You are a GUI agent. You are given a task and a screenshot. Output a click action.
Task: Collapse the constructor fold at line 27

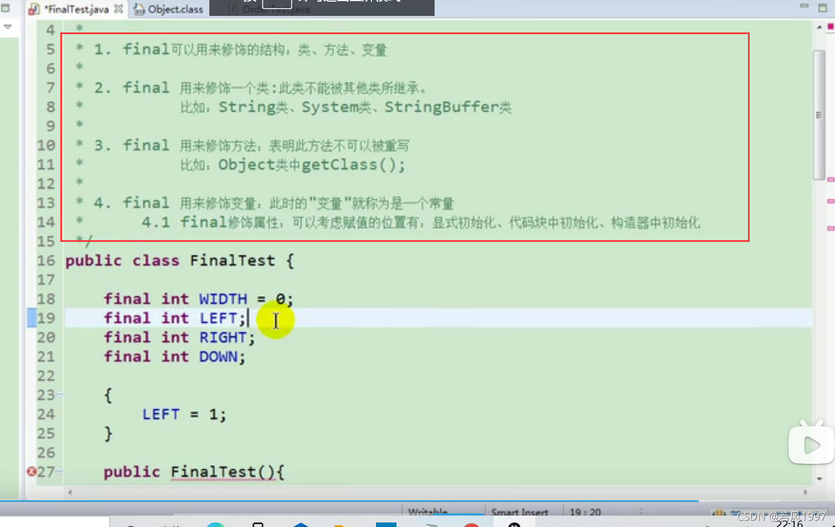coord(60,471)
